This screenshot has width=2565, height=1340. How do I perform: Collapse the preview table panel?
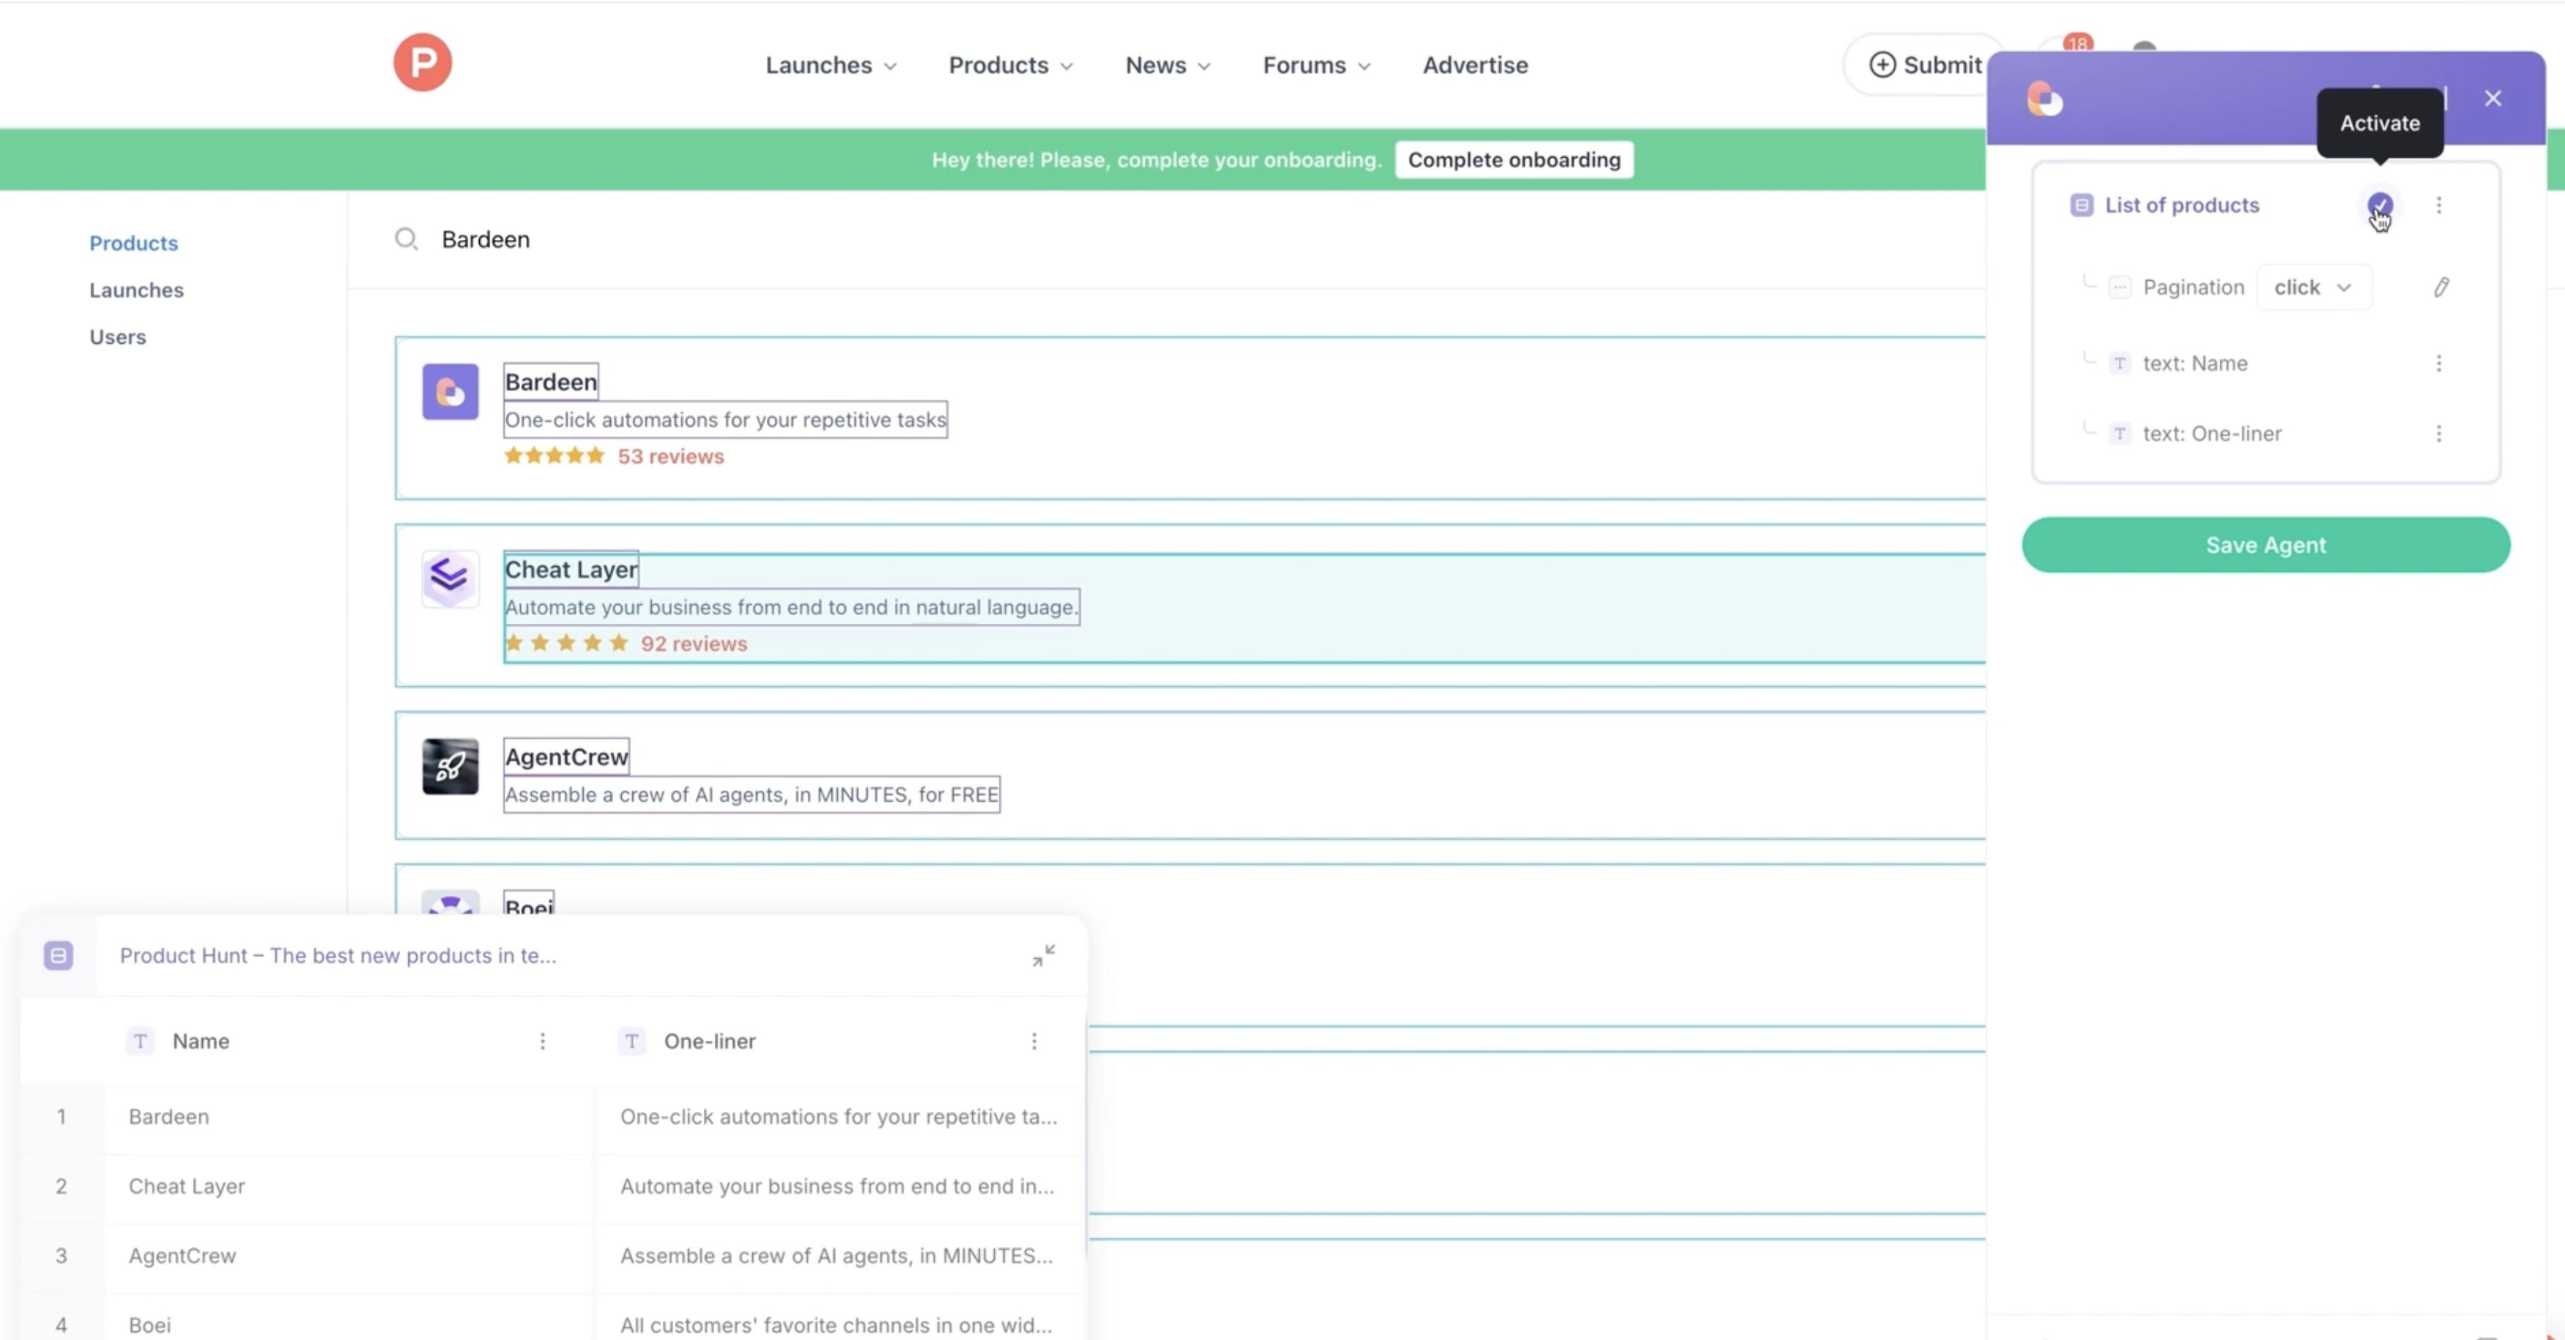(x=1043, y=956)
